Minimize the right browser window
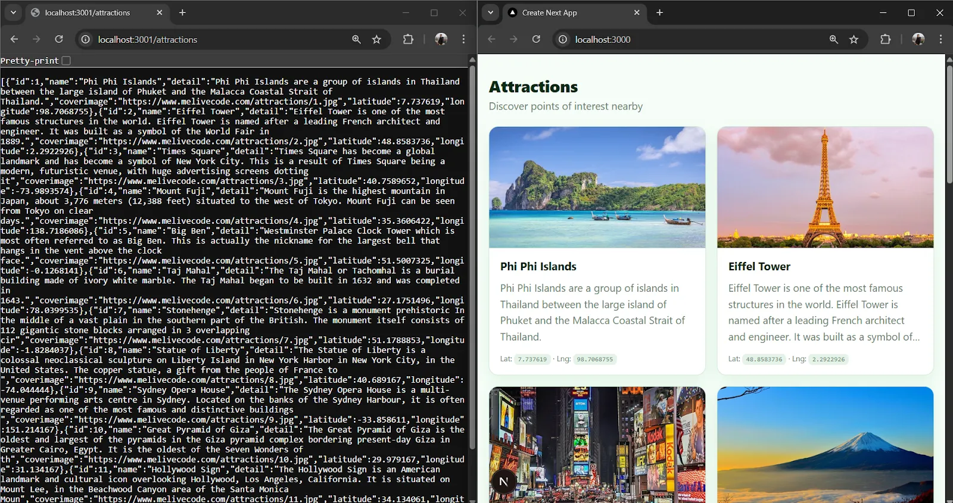This screenshot has width=953, height=503. [x=883, y=13]
